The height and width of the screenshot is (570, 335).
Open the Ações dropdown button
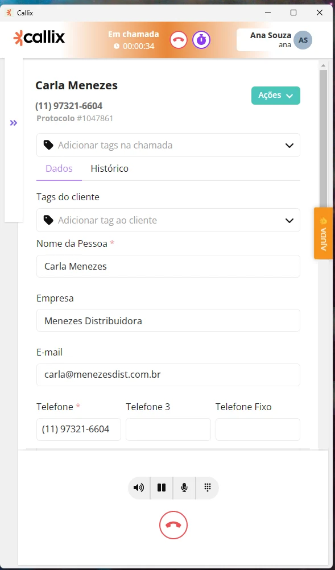click(276, 96)
